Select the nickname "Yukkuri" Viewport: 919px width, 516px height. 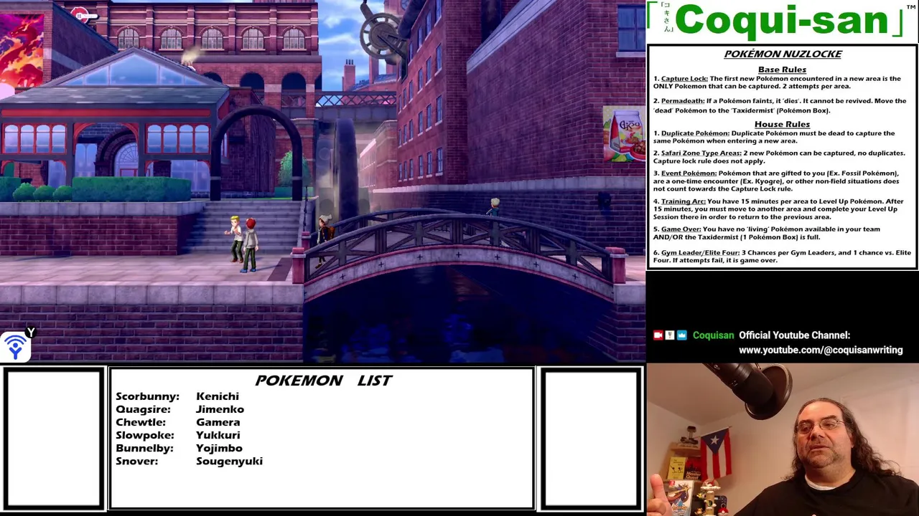(x=218, y=435)
